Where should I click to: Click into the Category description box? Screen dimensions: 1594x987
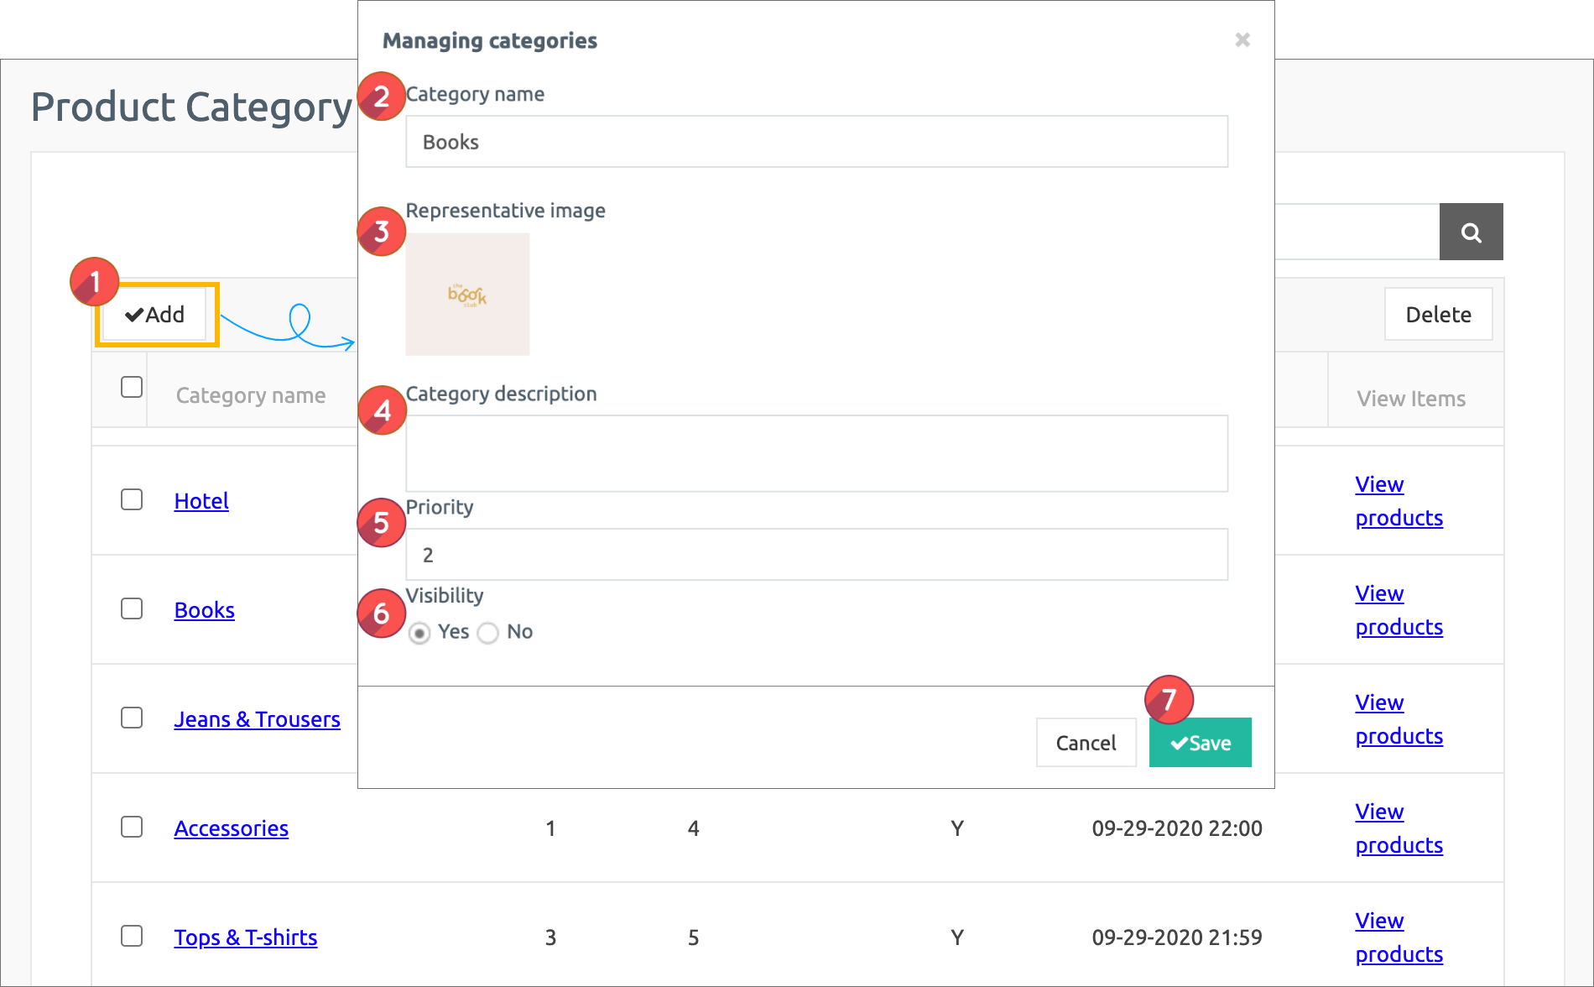point(816,453)
